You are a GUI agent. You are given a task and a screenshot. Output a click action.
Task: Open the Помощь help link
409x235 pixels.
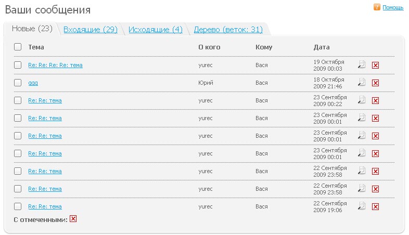(x=393, y=7)
